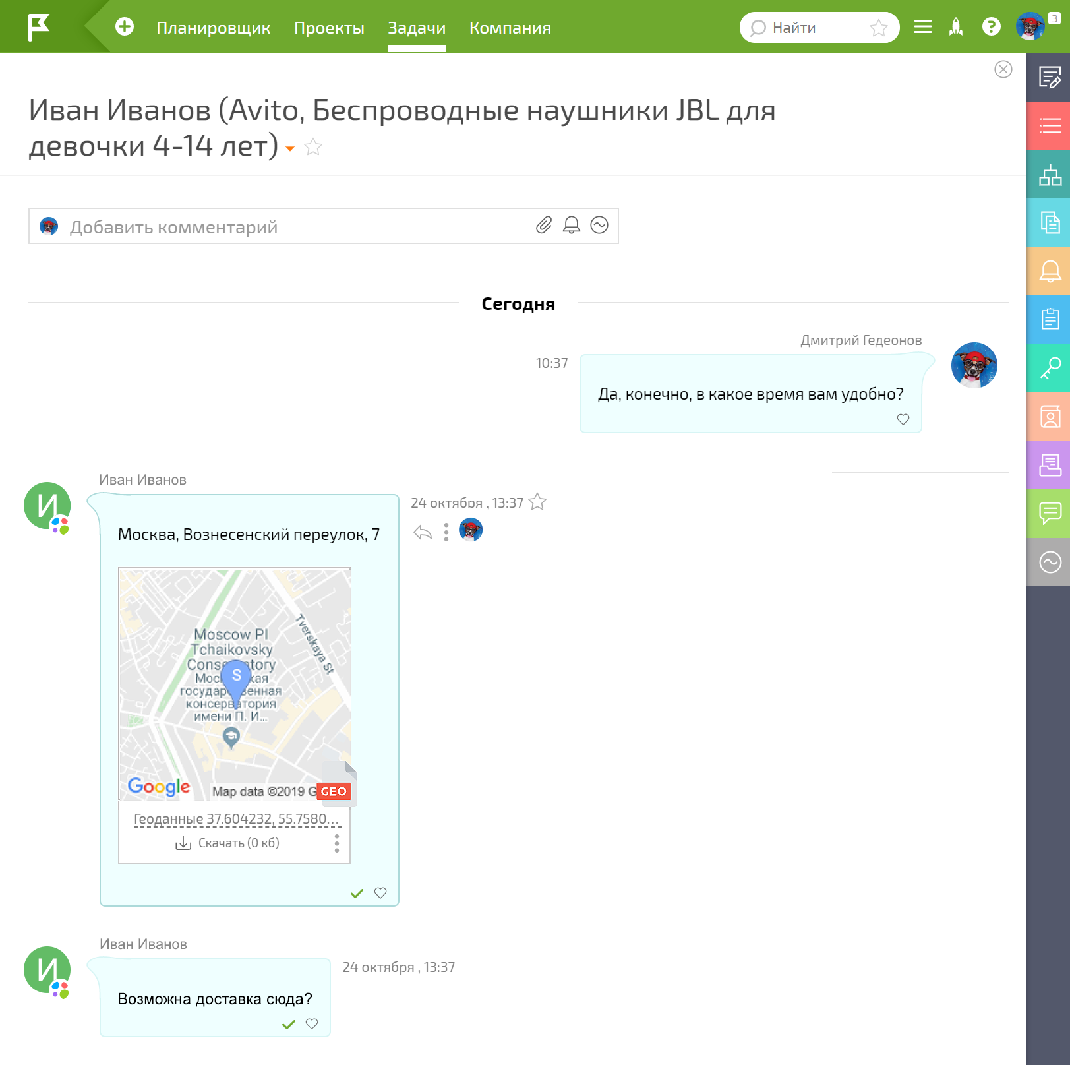Screen dimensions: 1070x1065
Task: Download the geodata file via Скачать
Action: point(227,843)
